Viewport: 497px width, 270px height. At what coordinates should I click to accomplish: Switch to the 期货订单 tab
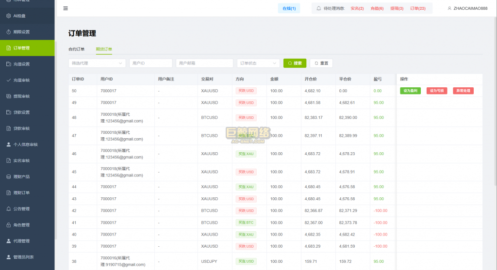pos(104,49)
